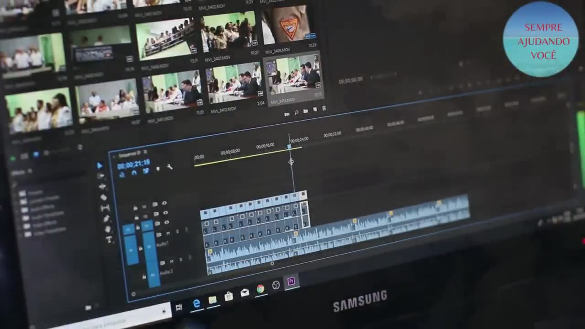This screenshot has height=329, width=585.
Task: Open Google Chrome from the taskbar
Action: point(260,288)
